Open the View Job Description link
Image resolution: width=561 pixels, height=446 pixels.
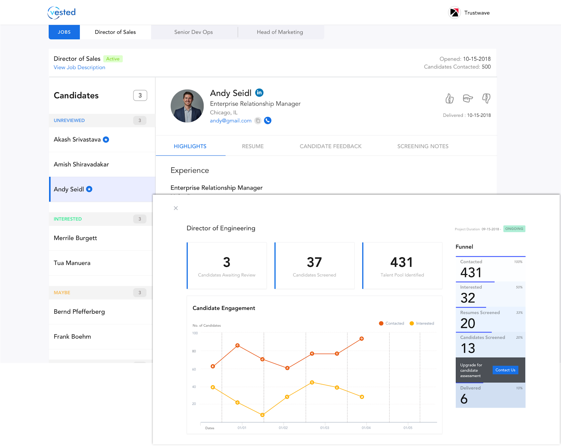pos(79,67)
